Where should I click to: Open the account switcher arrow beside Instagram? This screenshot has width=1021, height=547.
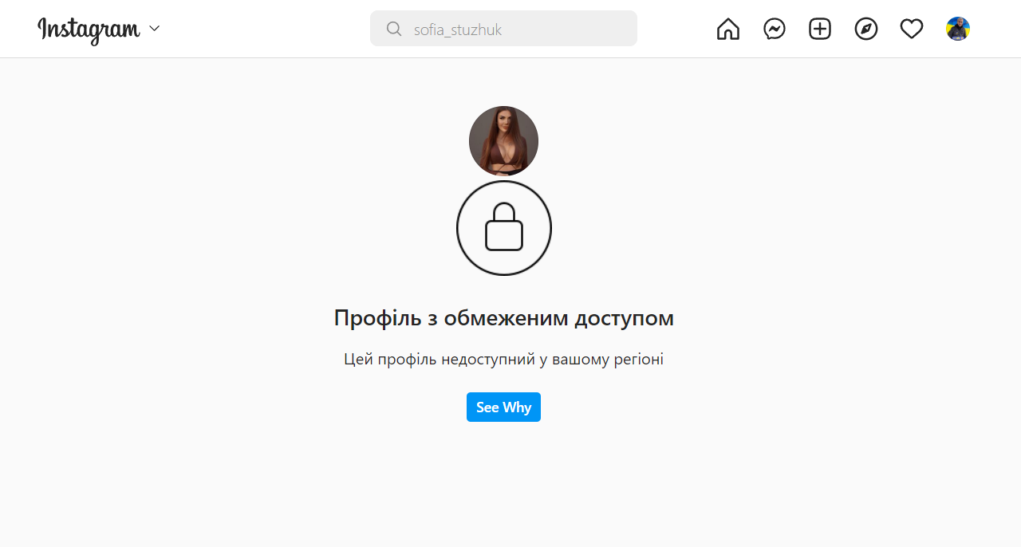pos(155,29)
